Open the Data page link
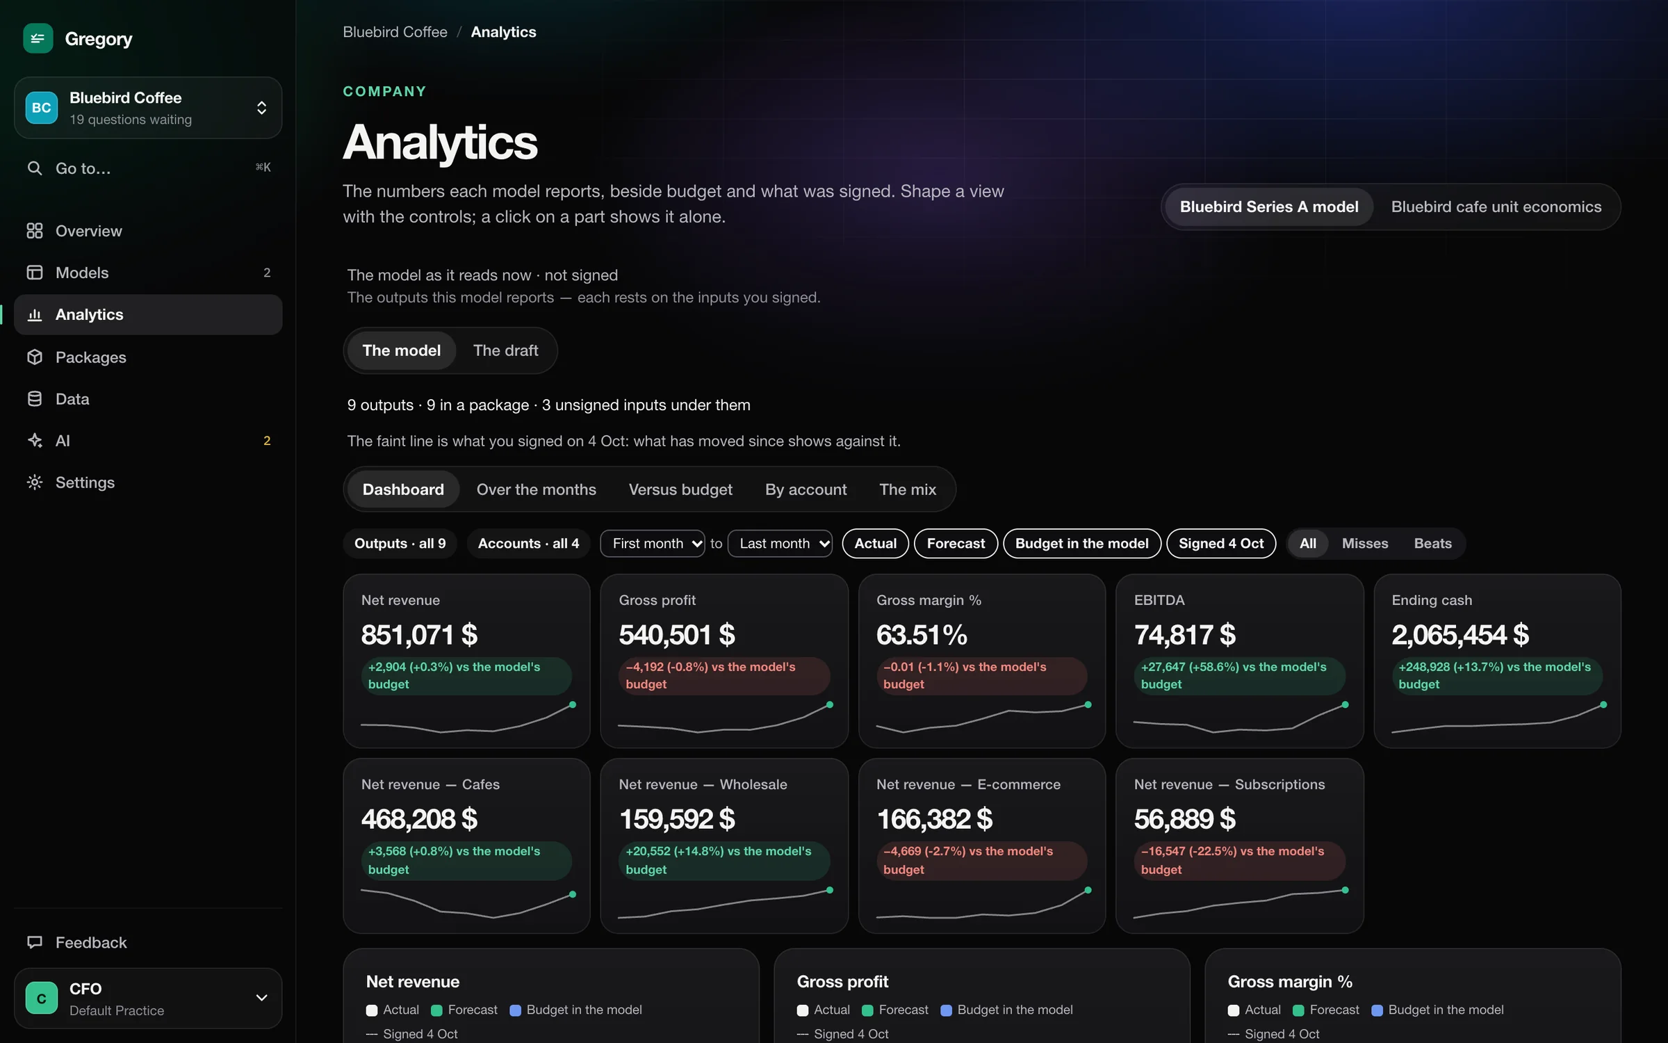Viewport: 1668px width, 1043px height. coord(148,399)
